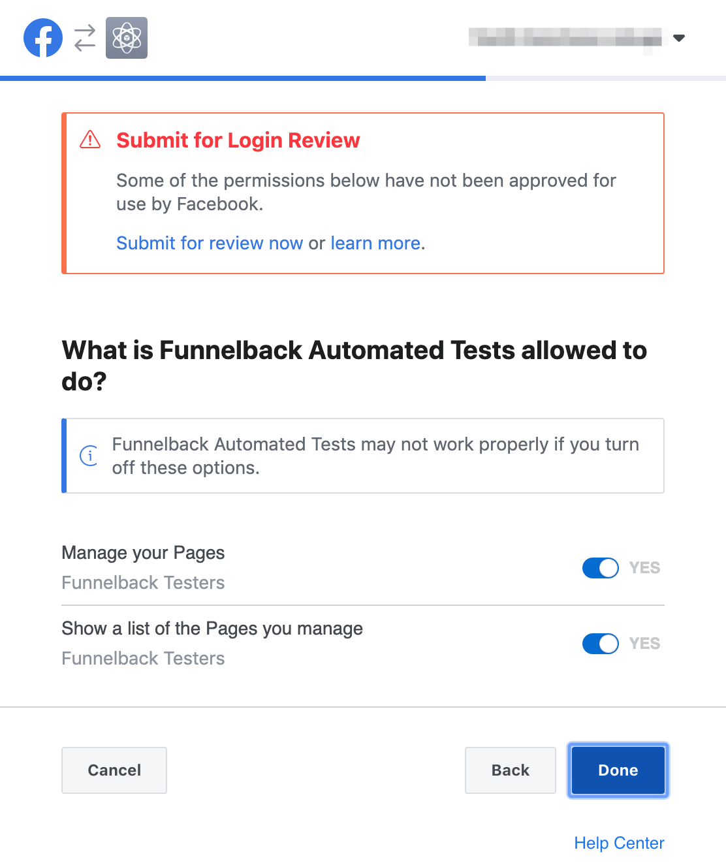Screen dimensions: 726x867
Task: Click the Submit for Login Review heading
Action: (238, 140)
